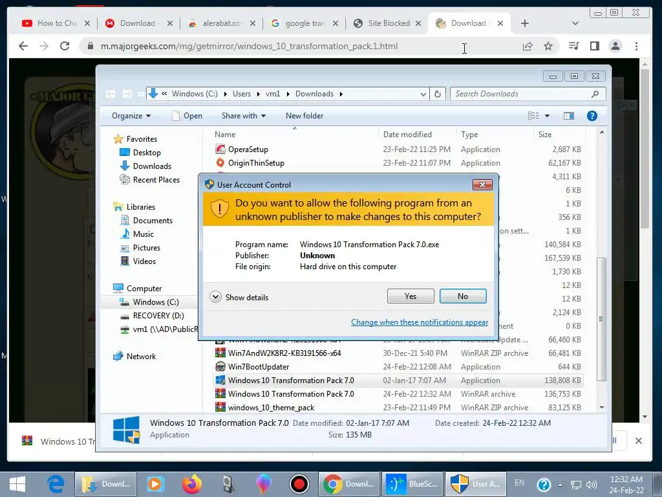Open Chrome profile avatar
The height and width of the screenshot is (497, 662).
point(615,46)
